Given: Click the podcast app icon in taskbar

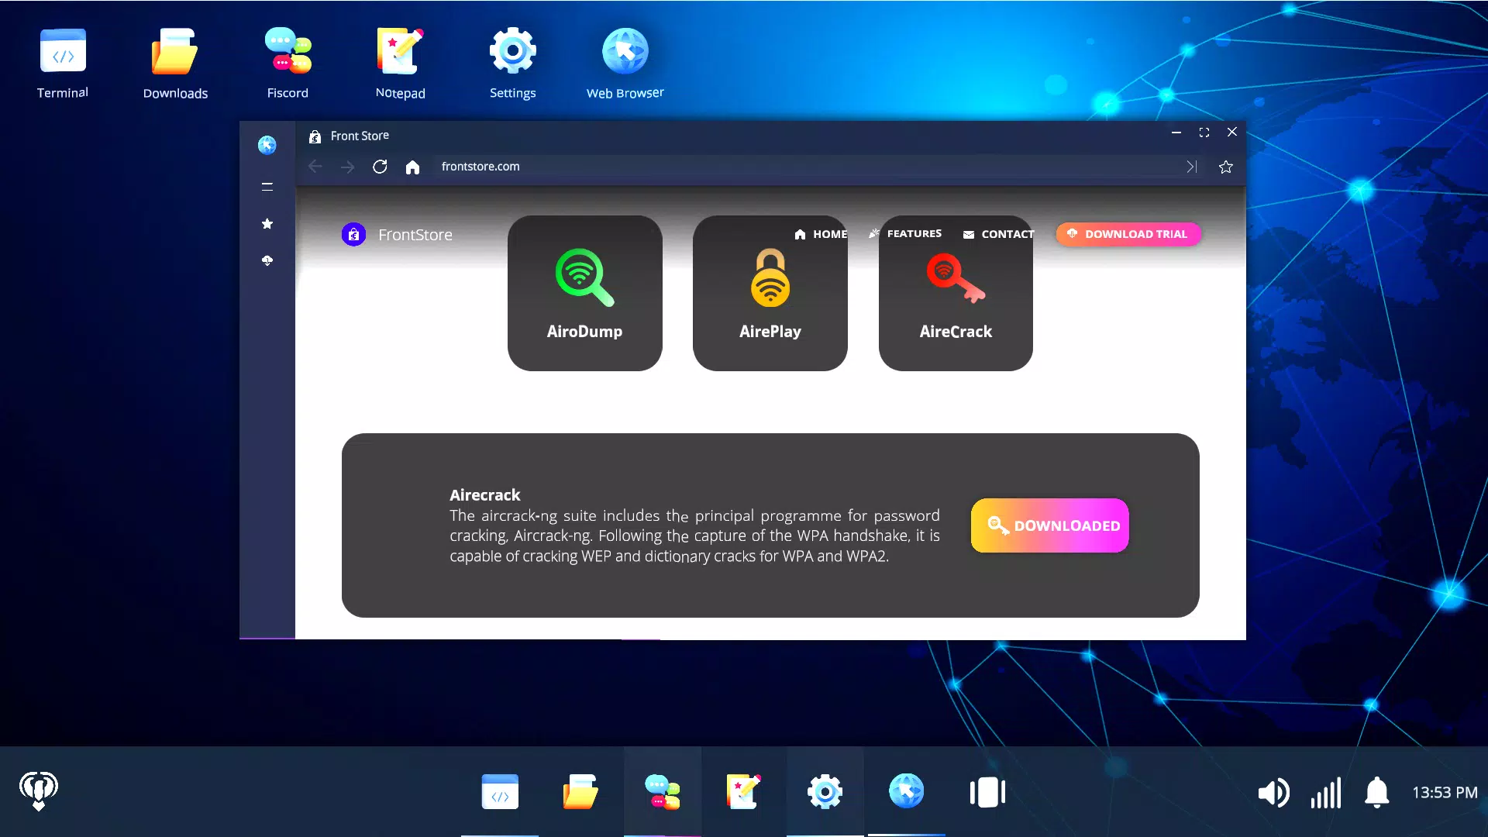Looking at the screenshot, I should [x=38, y=792].
